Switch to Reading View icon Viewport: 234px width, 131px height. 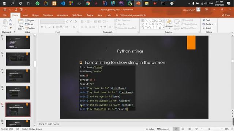coord(190,129)
